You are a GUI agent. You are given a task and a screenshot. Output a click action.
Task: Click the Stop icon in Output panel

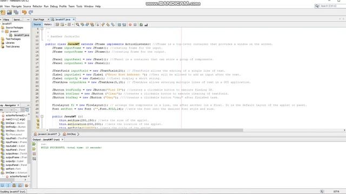pos(34,154)
